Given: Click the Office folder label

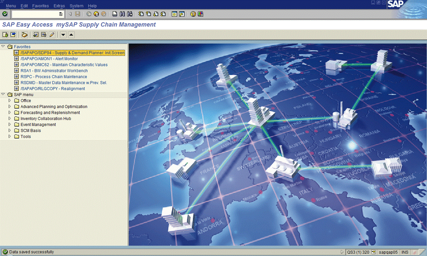Looking at the screenshot, I should [x=26, y=101].
